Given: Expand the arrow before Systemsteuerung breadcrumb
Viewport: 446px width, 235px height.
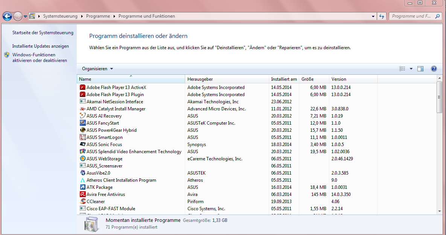Looking at the screenshot, I should point(39,16).
